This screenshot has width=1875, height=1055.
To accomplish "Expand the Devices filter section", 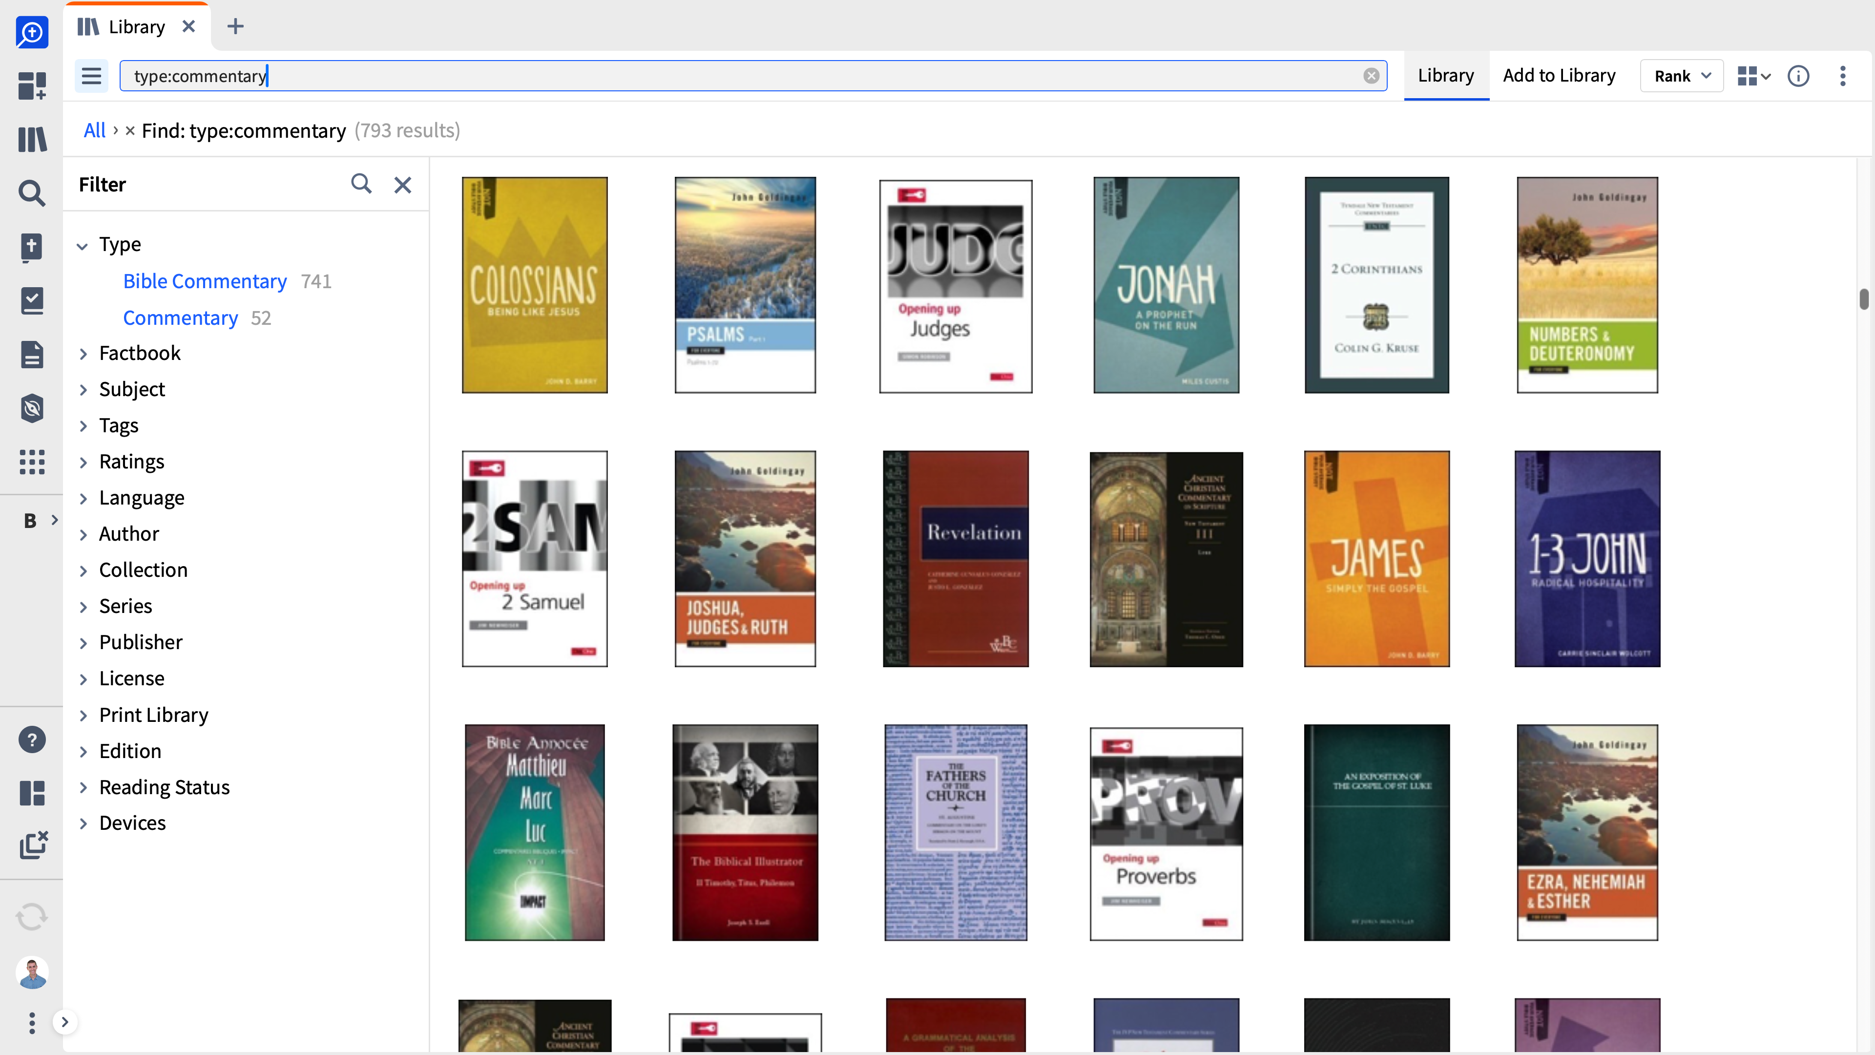I will tap(83, 823).
